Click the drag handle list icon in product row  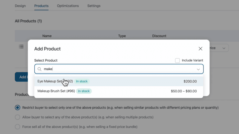pyautogui.click(x=21, y=46)
